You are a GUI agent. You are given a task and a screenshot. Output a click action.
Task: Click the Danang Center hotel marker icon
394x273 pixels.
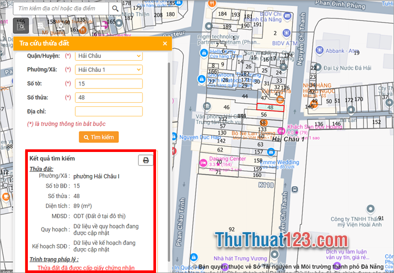[x=203, y=162]
